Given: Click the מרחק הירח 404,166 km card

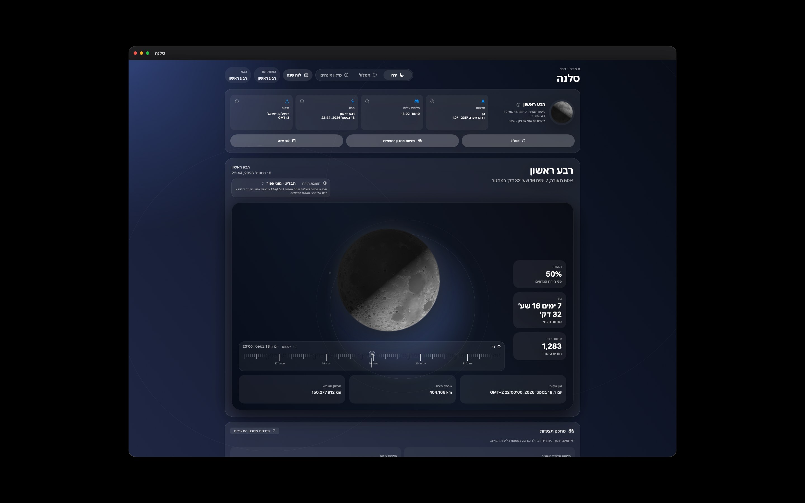Looking at the screenshot, I should tap(402, 389).
